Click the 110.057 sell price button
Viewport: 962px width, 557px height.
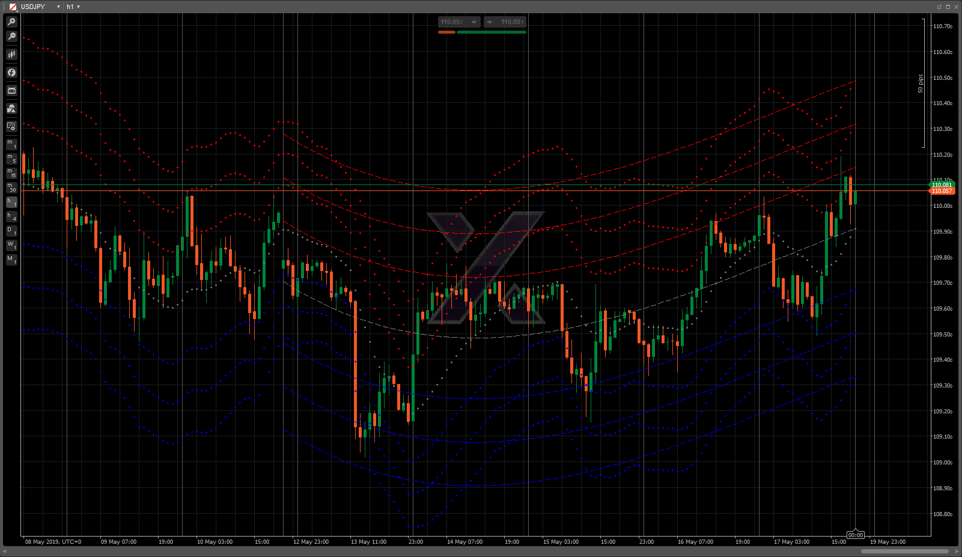(x=459, y=22)
